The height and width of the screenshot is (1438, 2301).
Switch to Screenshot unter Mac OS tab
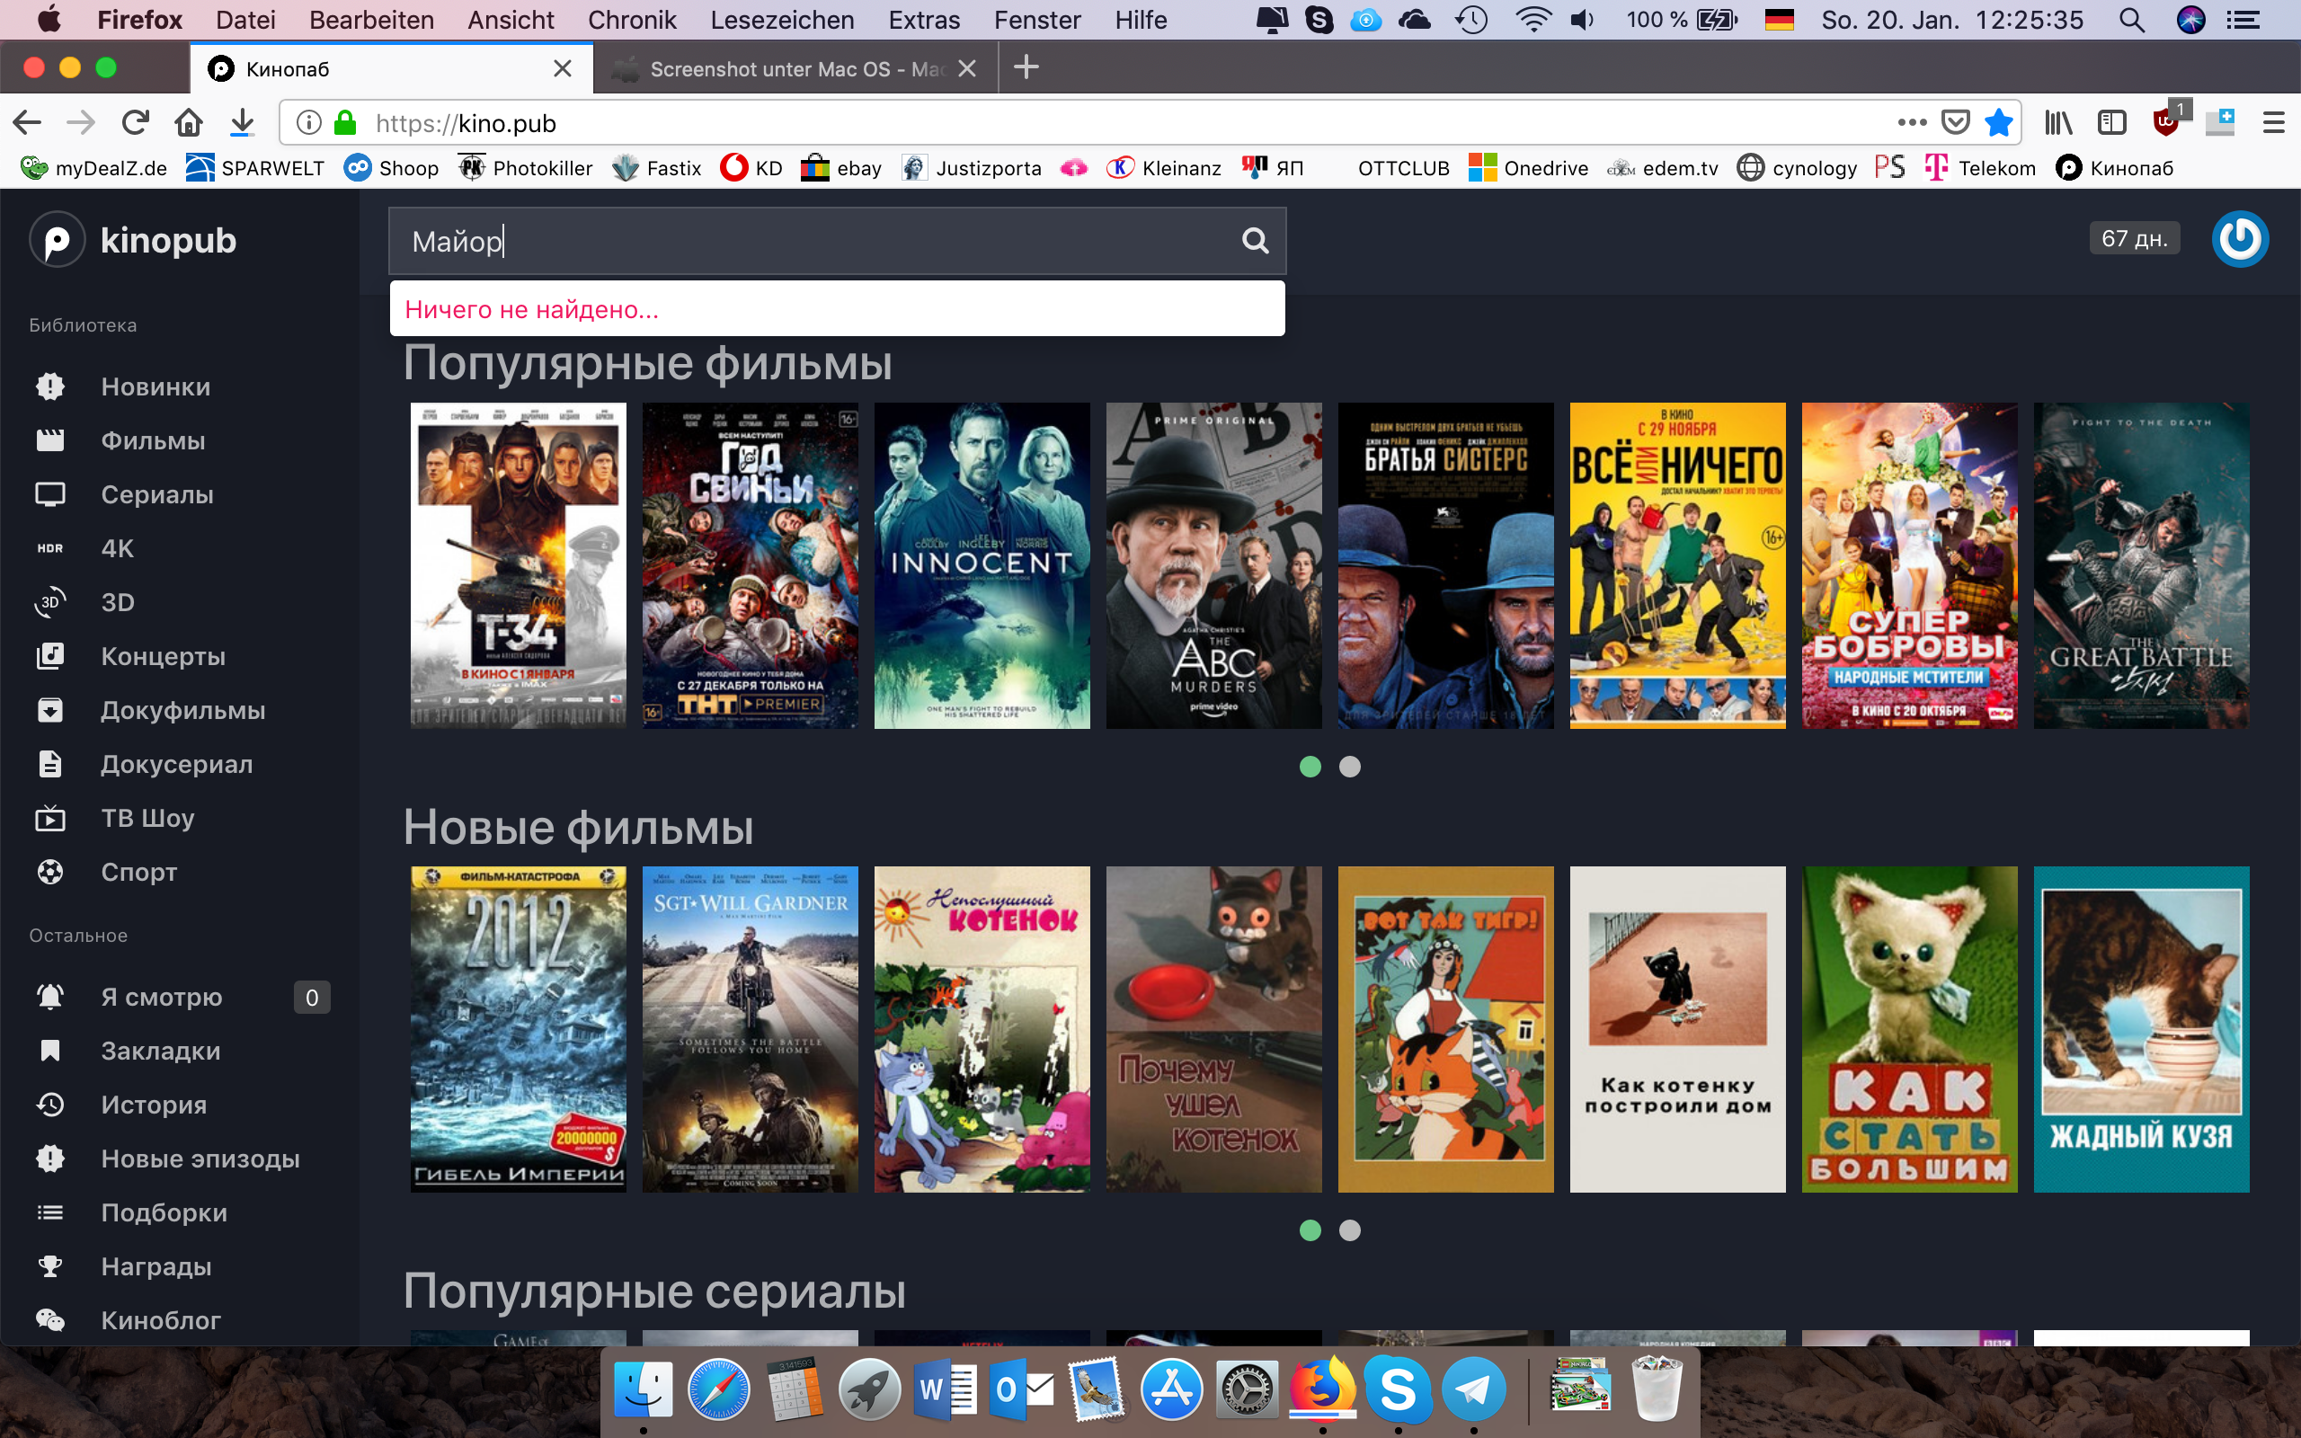click(795, 68)
